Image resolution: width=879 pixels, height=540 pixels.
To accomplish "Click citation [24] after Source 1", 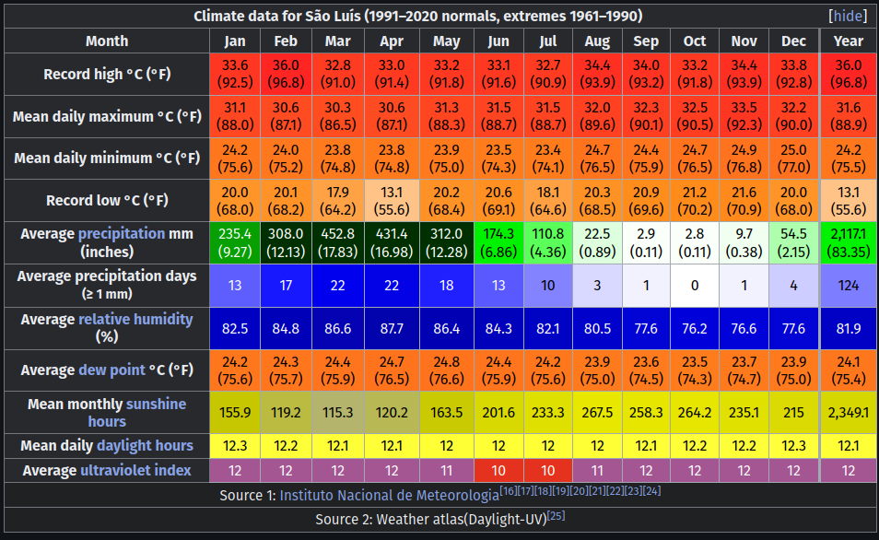I will 652,490.
